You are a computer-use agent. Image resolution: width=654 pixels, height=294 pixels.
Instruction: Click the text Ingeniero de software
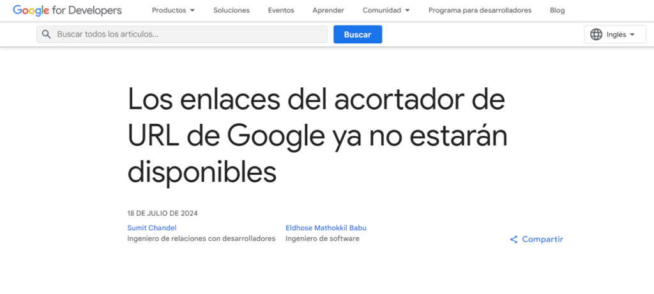coord(322,239)
